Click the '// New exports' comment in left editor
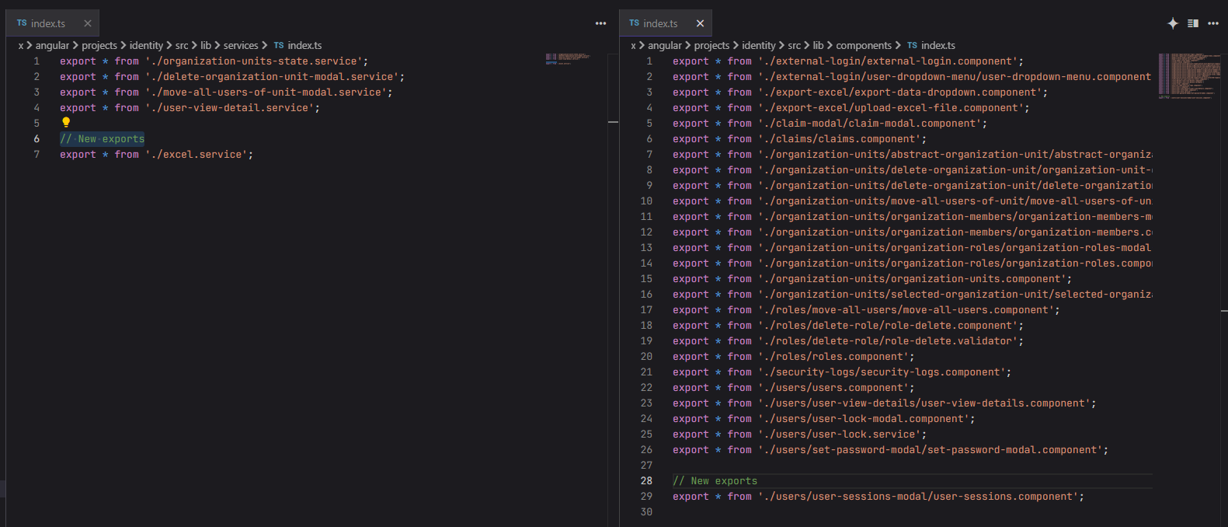The height and width of the screenshot is (527, 1228). click(x=102, y=139)
